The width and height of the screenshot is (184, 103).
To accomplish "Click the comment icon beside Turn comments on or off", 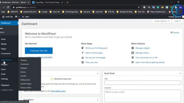I will 133,58.
